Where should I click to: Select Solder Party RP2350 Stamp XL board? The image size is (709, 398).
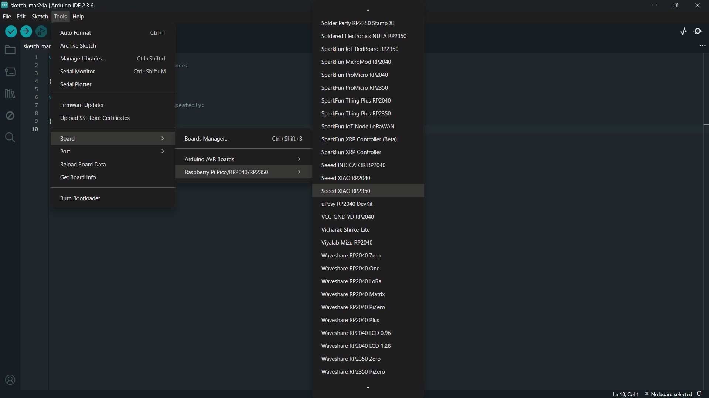point(368,23)
